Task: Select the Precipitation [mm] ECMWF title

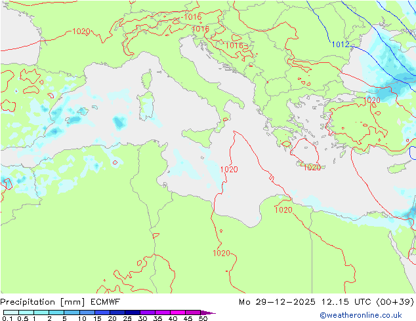Action: (x=60, y=302)
